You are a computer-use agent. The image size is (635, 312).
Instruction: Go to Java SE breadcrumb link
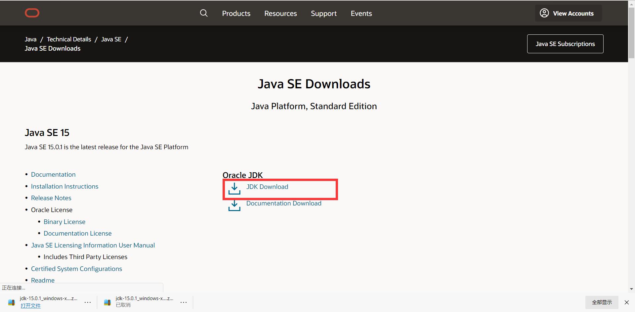click(111, 39)
